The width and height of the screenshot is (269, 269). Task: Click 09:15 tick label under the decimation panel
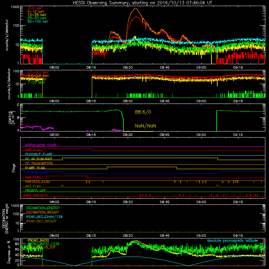(x=238, y=236)
